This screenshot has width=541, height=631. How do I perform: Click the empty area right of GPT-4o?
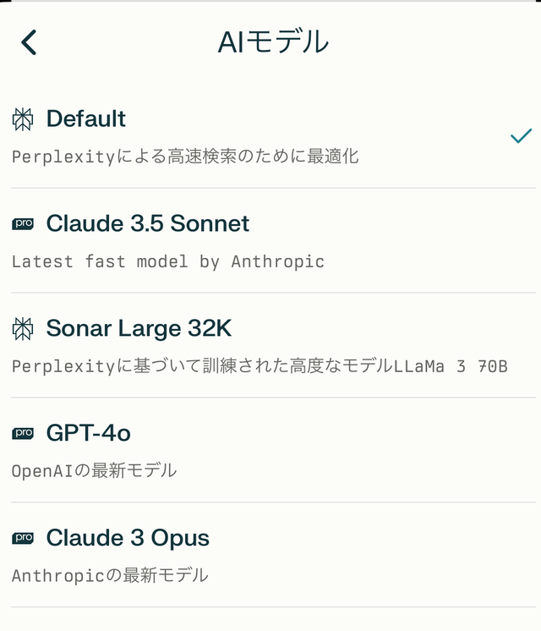coord(338,433)
